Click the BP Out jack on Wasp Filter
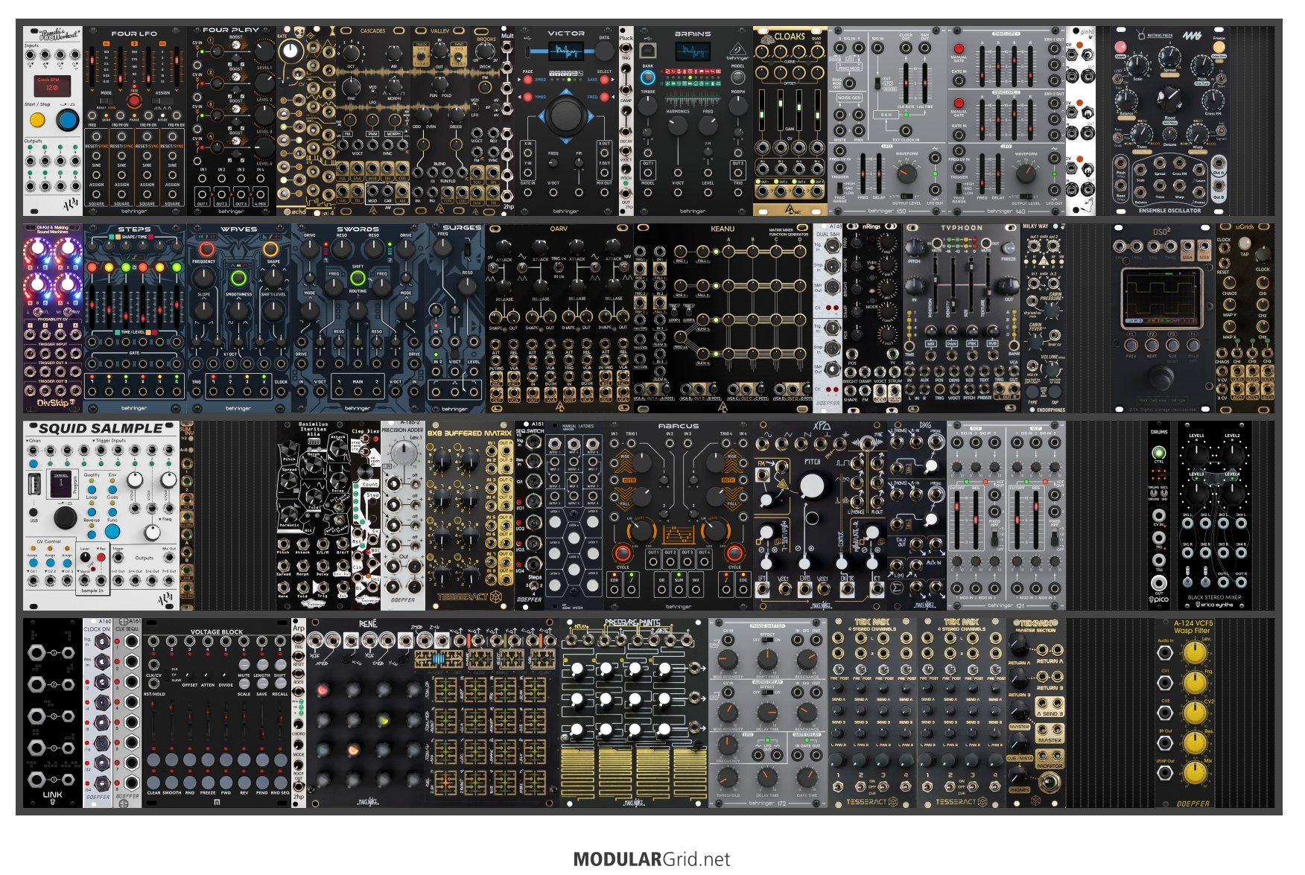1305x875 pixels. coord(1165,743)
